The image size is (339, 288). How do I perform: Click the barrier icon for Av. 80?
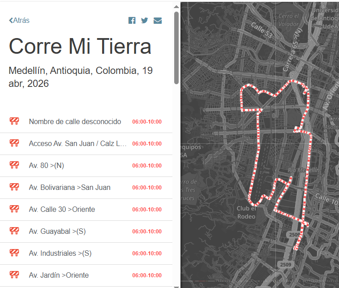(x=14, y=165)
